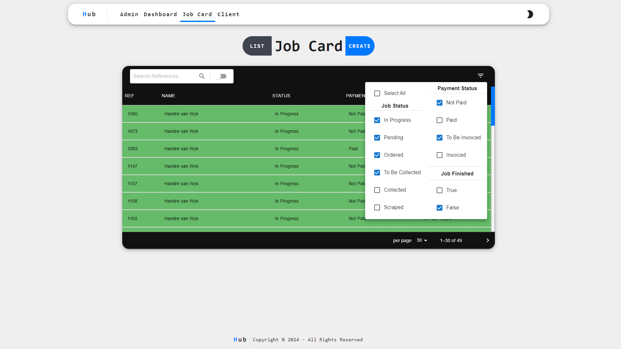
Task: Check the Paid payment status filter
Action: (439, 120)
